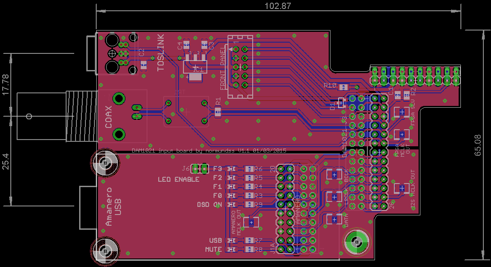Click the C3 capacitor label
Image resolution: width=491 pixels, height=267 pixels.
[x=211, y=46]
